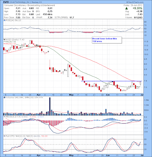Click the blue 7.50 resistance line
Image resolution: width=152 pixels, height=157 pixels.
111,81
